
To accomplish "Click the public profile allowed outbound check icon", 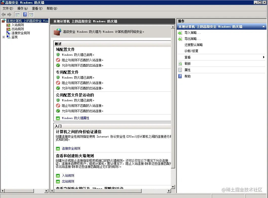I will (x=58, y=111).
